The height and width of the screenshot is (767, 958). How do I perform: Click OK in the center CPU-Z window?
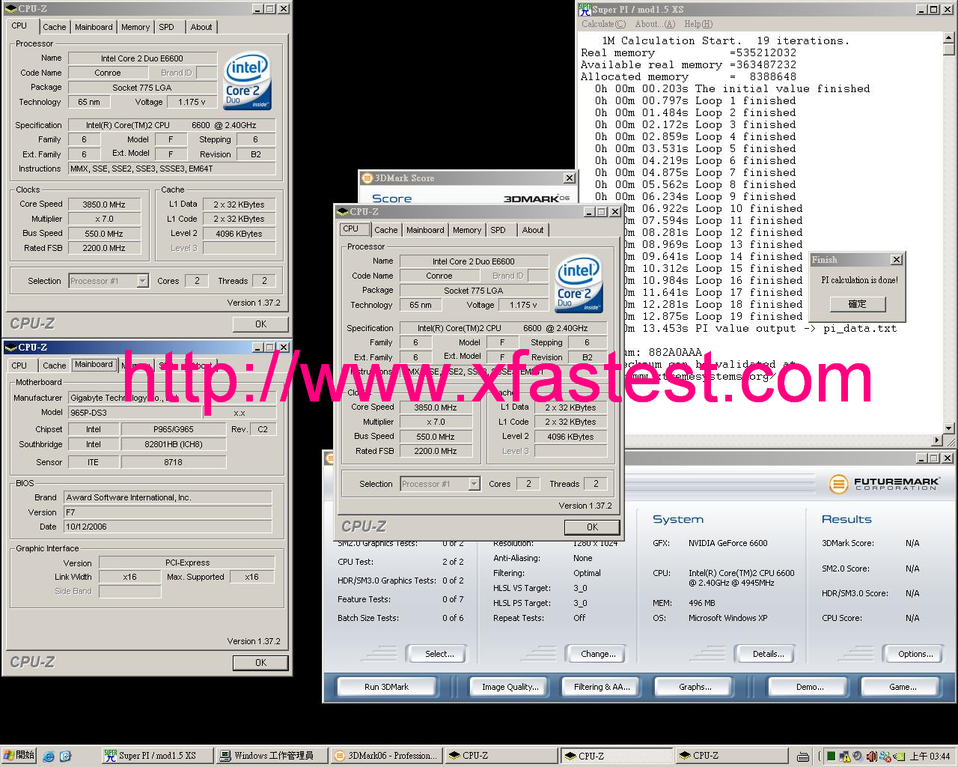coord(592,527)
